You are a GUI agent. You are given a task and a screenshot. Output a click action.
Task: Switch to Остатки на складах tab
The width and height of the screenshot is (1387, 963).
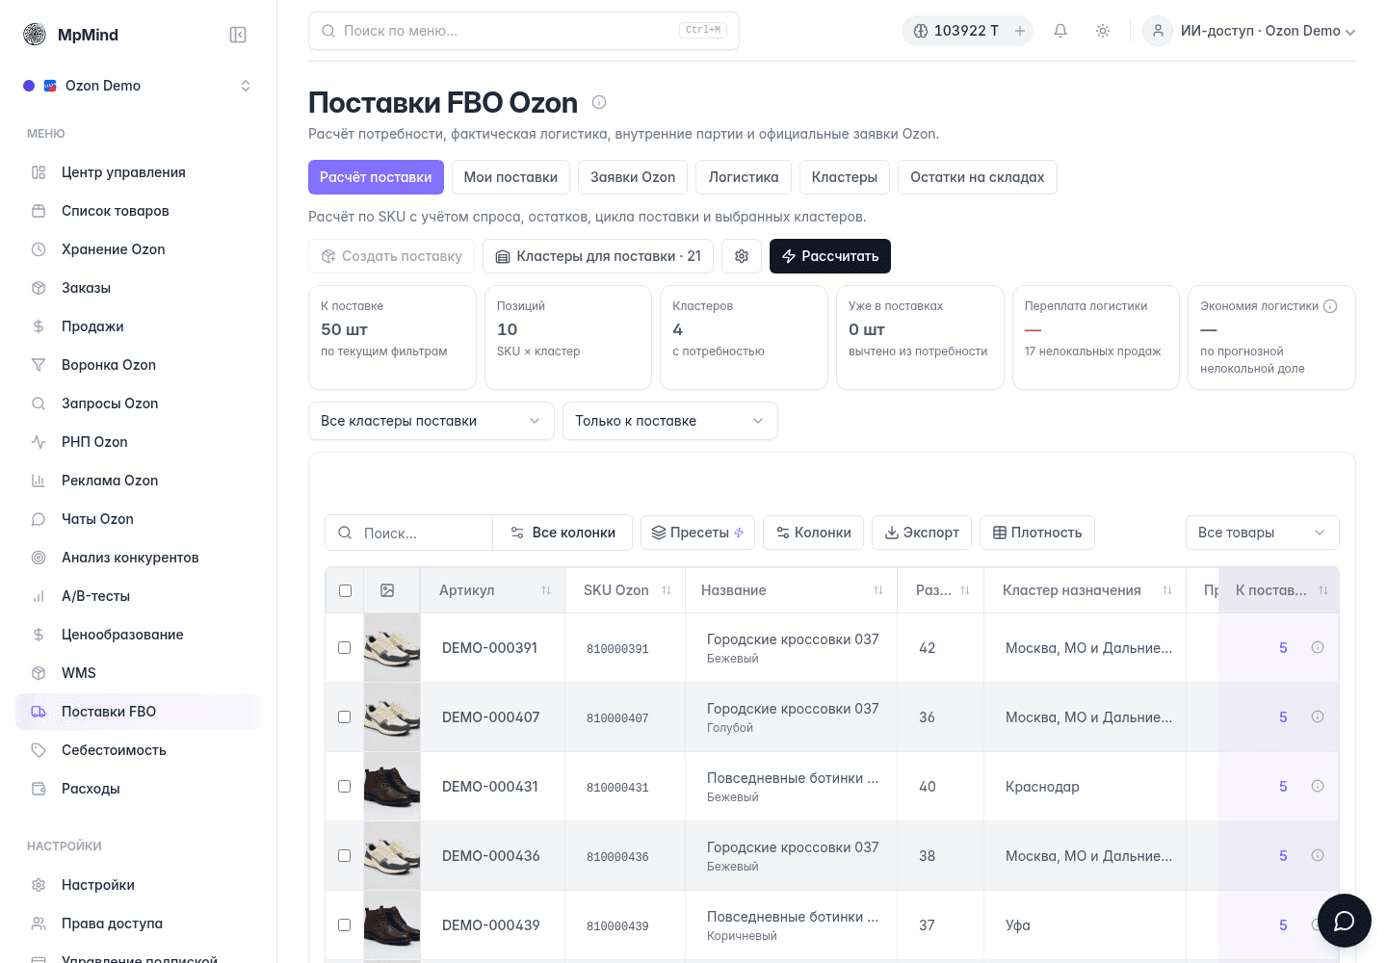coord(977,177)
